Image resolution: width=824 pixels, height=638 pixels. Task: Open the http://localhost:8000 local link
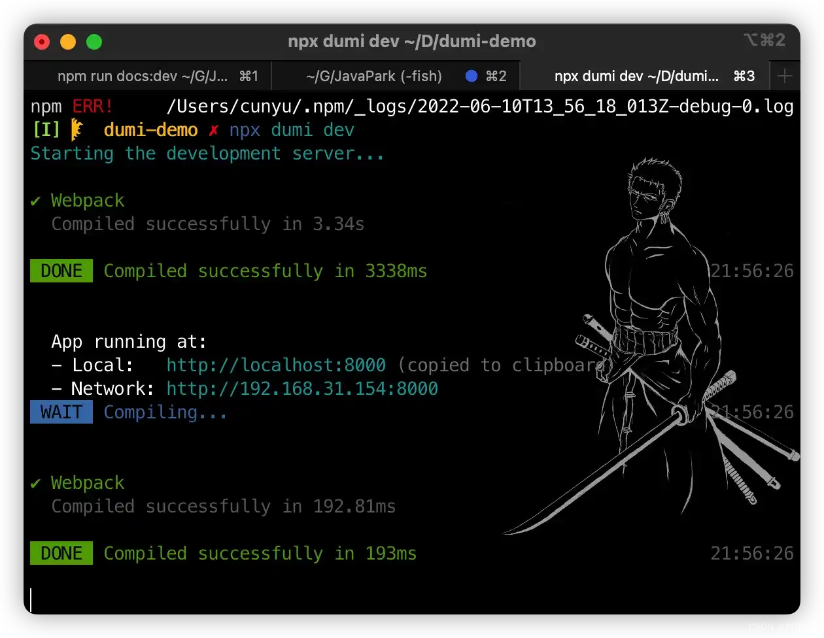[276, 365]
